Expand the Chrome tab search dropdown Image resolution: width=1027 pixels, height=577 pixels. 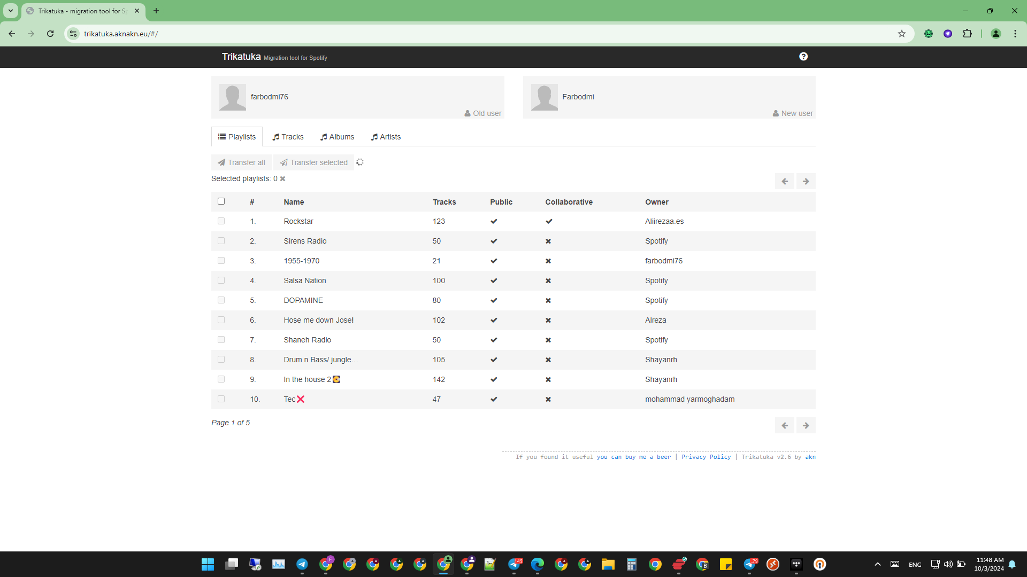(11, 11)
